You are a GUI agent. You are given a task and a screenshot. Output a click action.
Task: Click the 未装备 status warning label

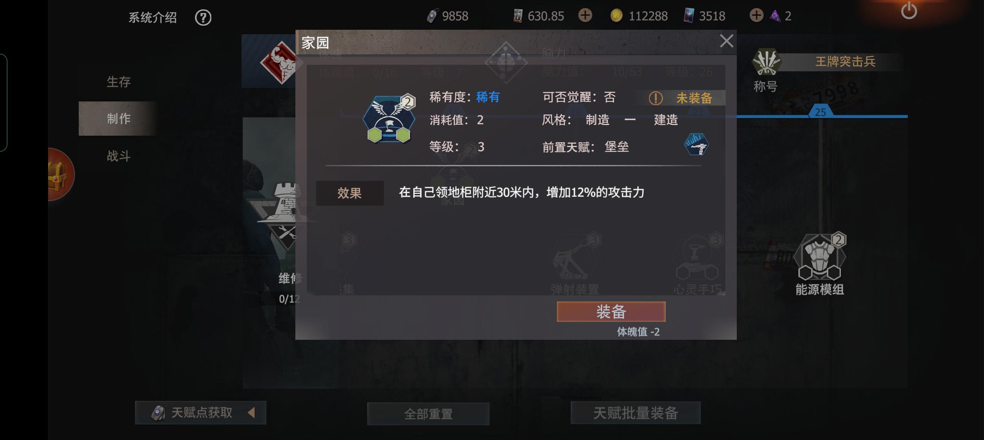point(680,98)
